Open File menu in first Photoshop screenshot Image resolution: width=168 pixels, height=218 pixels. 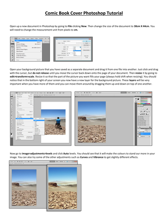tap(16, 39)
